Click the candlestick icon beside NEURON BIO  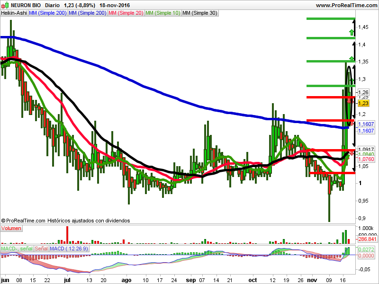click(x=5, y=5)
